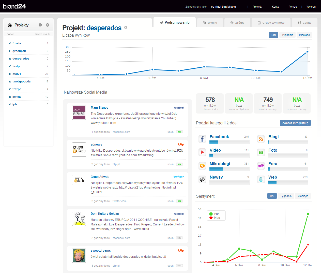The height and width of the screenshot is (273, 321).
Task: Set Sentyment chart to Tygodnie
Action: click(x=286, y=196)
